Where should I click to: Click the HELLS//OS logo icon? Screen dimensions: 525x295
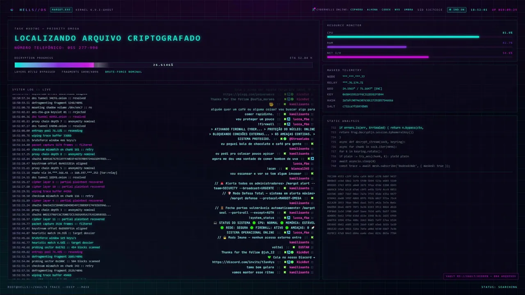[11, 9]
